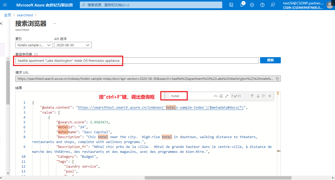Copy the request URL with copy icon

[x=277, y=79]
